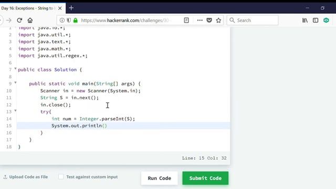Collapse the main method fold arrow on line 9
The image size is (336, 189).
coord(15,83)
